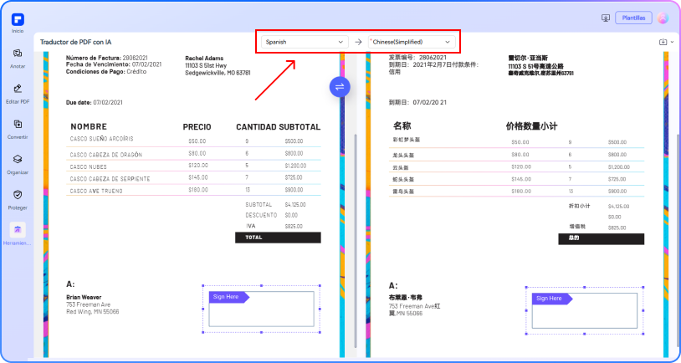Open the user profile avatar
The image size is (681, 363).
coord(663,18)
